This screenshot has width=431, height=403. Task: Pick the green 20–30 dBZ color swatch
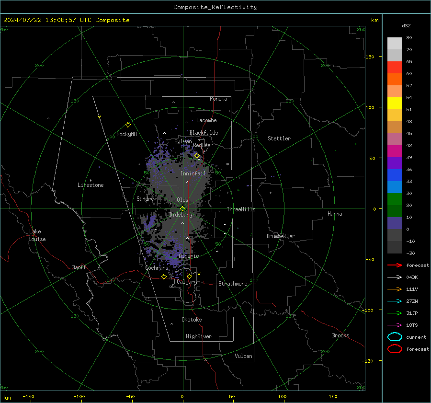tap(395, 199)
